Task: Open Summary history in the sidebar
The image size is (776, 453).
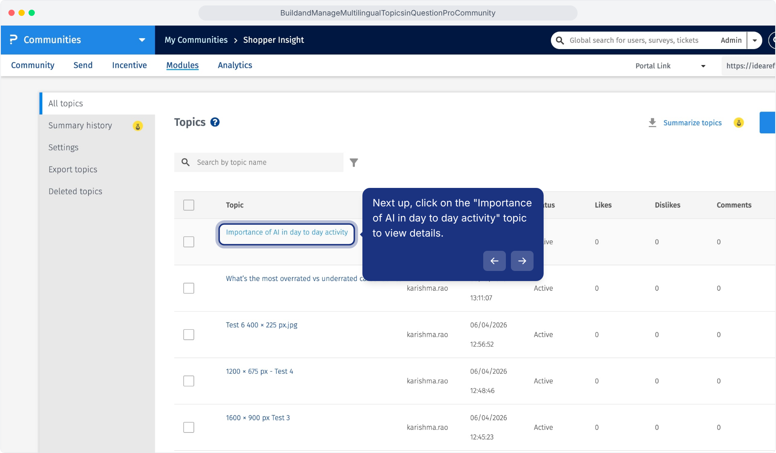Action: pyautogui.click(x=80, y=125)
